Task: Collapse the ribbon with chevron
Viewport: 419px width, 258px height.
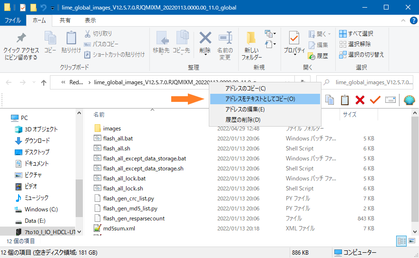Action: 403,20
